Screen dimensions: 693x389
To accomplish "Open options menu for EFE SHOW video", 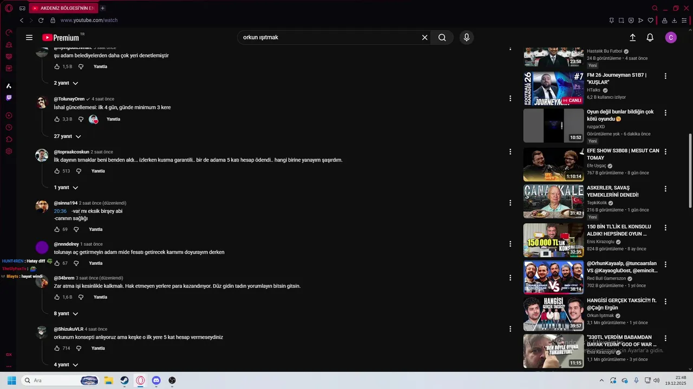I will (665, 152).
